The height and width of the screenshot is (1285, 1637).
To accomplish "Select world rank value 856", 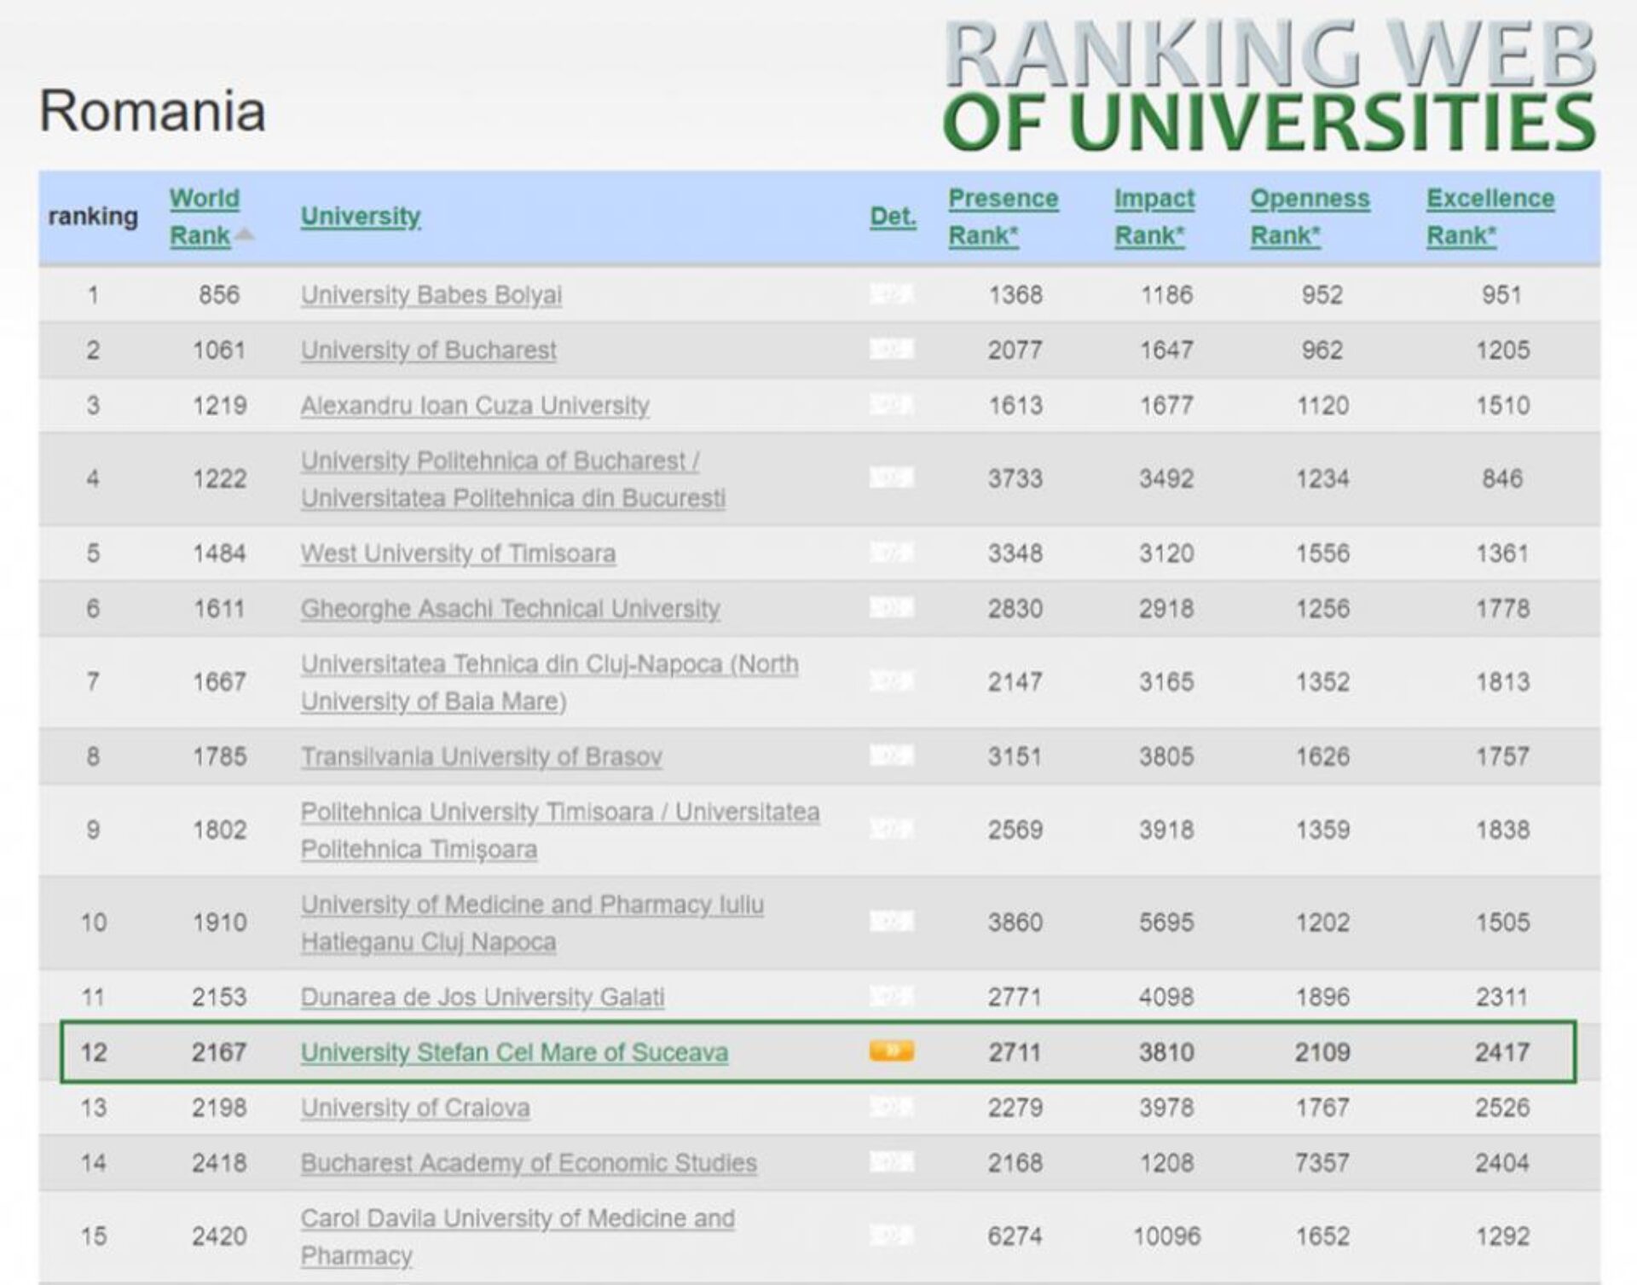I will coord(219,295).
